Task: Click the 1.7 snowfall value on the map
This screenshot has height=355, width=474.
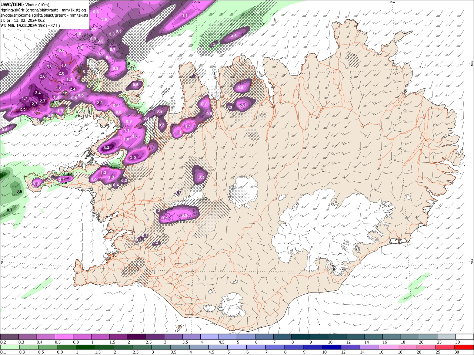Action: tap(25, 99)
